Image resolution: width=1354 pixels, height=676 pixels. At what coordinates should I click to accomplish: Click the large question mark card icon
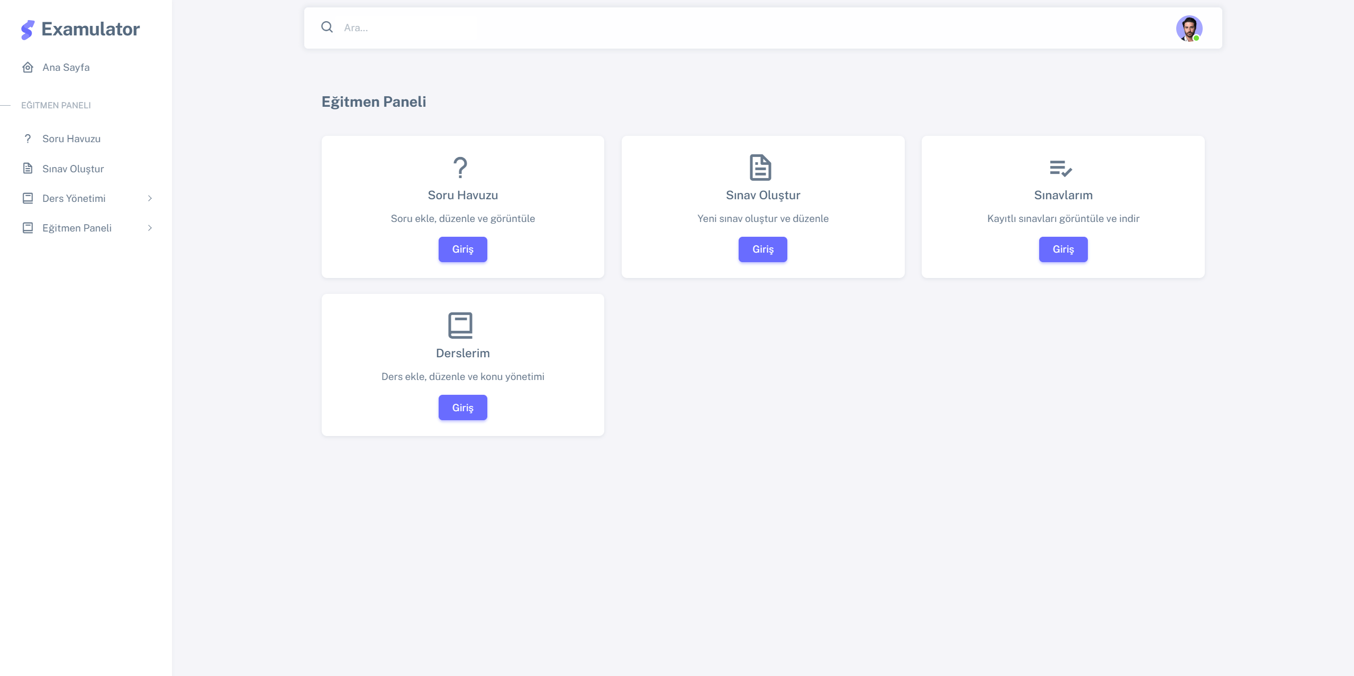click(x=460, y=168)
